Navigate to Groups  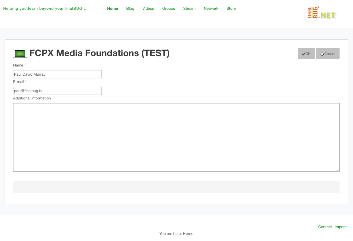pos(169,9)
